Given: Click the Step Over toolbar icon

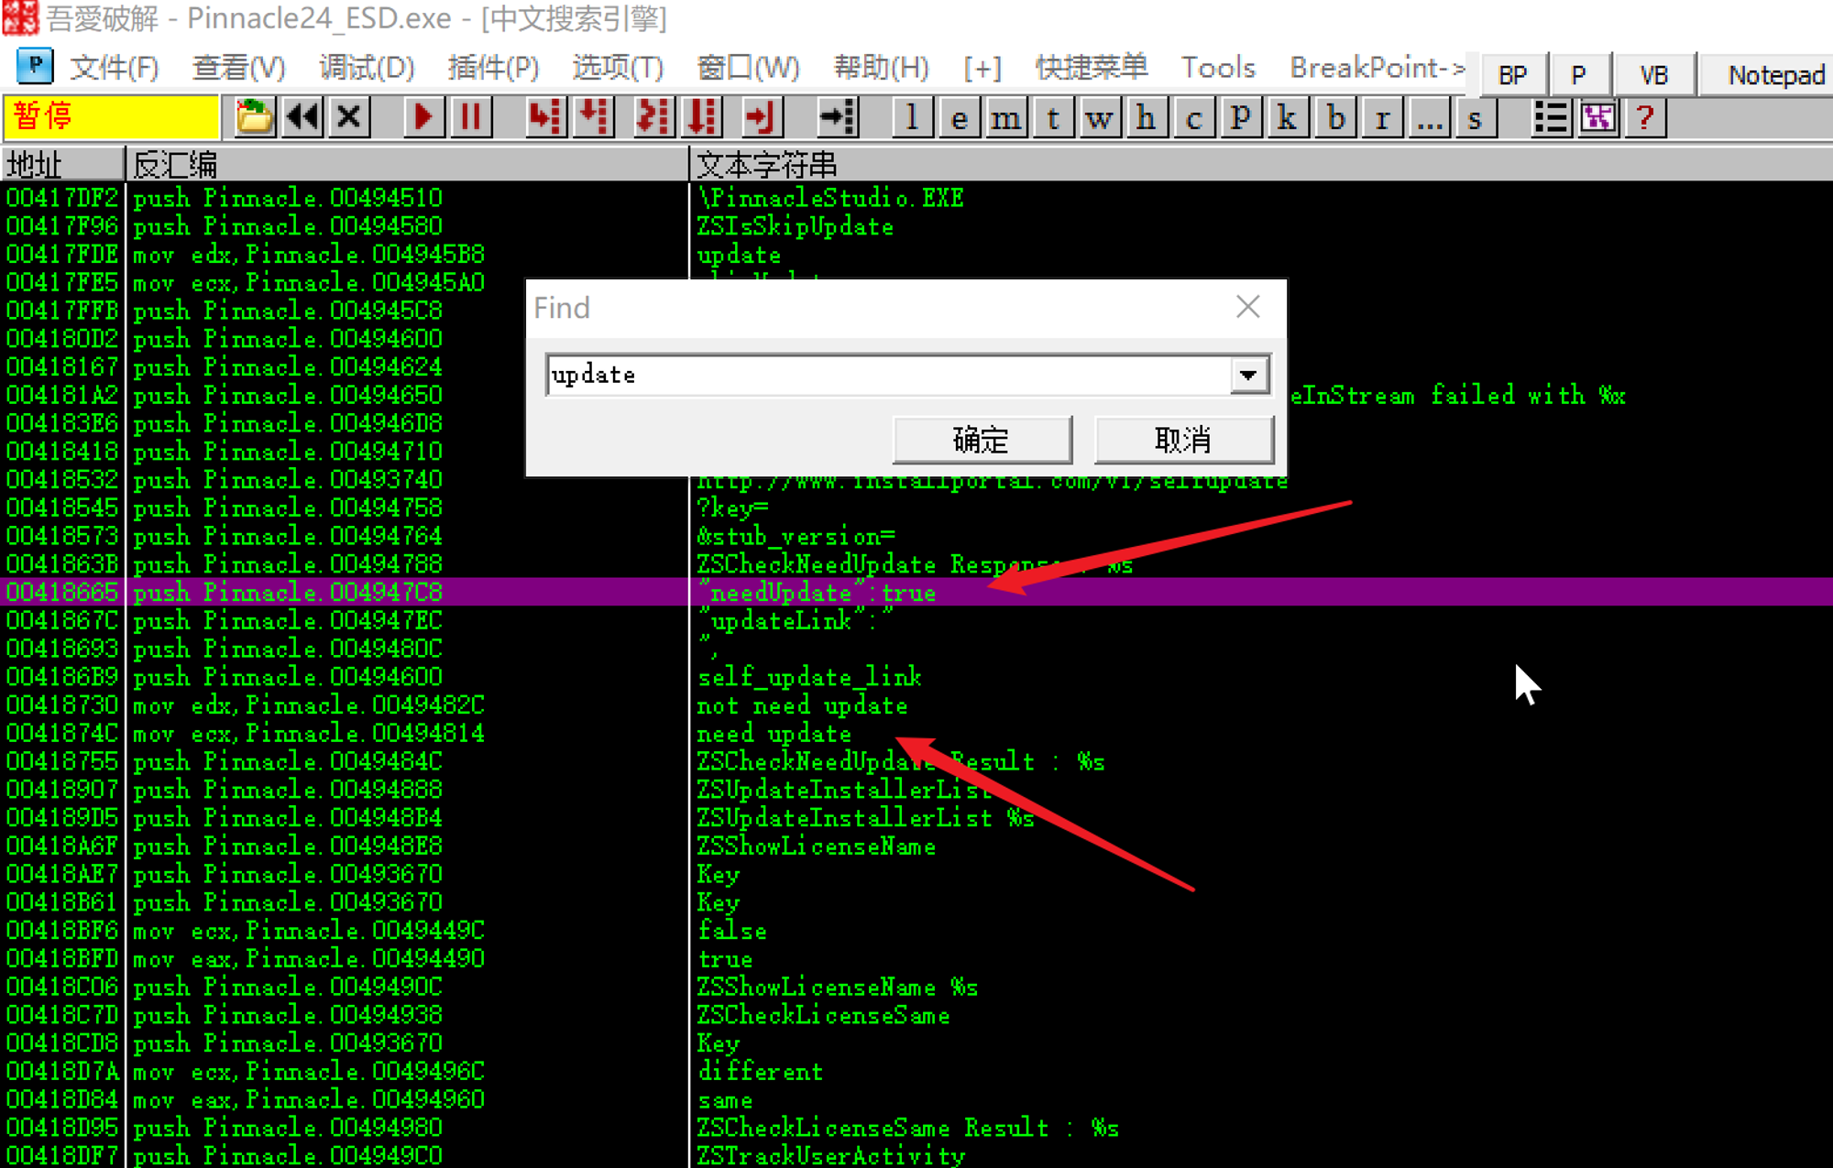Looking at the screenshot, I should 594,117.
